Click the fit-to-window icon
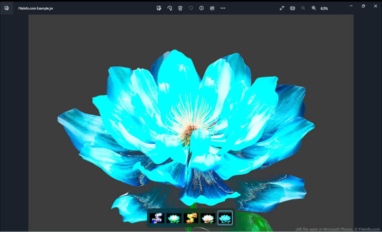Viewport: 382px width, 232px height. click(x=293, y=8)
